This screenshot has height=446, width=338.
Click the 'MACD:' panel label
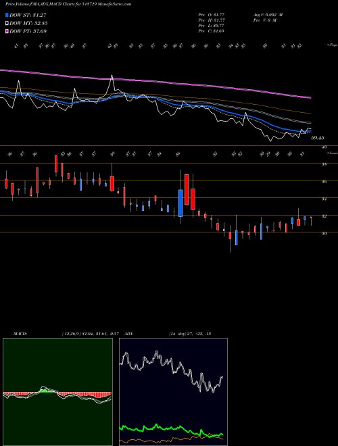(x=20, y=334)
